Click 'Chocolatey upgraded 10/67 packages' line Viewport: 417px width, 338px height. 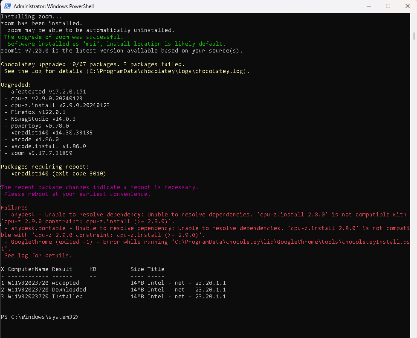point(93,64)
